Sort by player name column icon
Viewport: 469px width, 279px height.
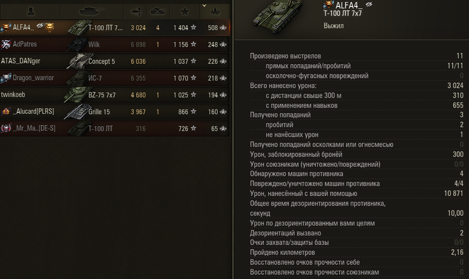(31, 12)
